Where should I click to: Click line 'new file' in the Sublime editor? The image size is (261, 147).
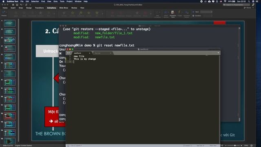[79, 56]
